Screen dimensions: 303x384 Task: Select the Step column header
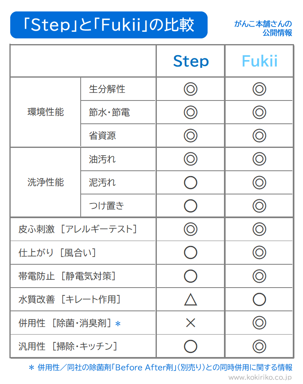(x=191, y=61)
